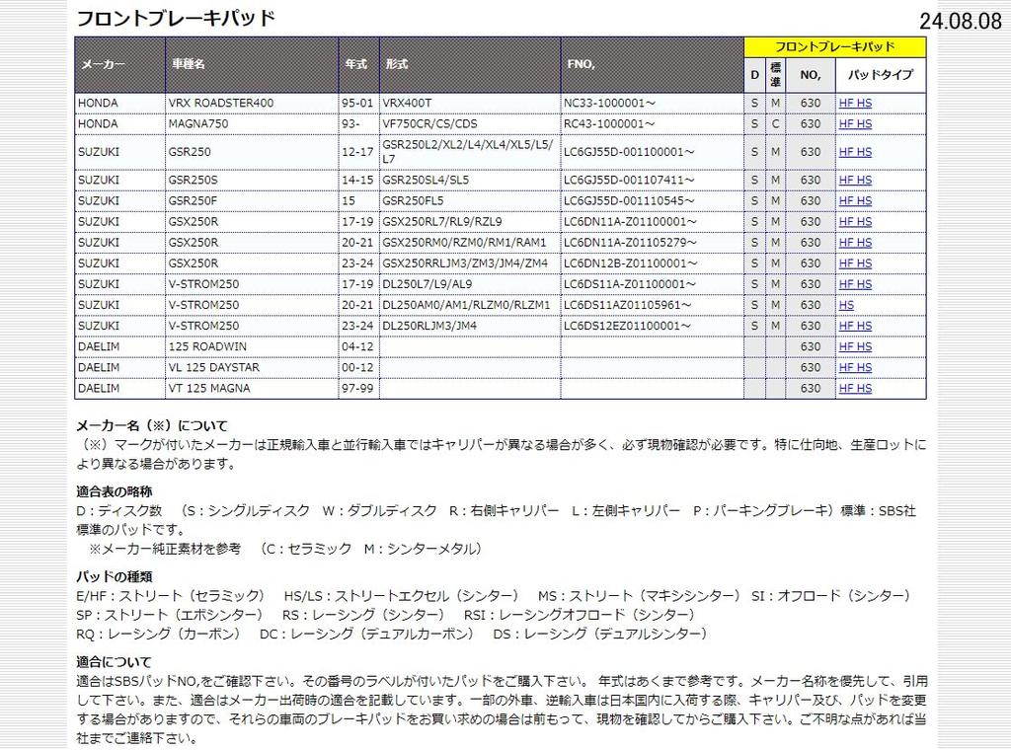Open HF HS link for V-STROM250 23-24
The height and width of the screenshot is (750, 1011).
click(855, 326)
